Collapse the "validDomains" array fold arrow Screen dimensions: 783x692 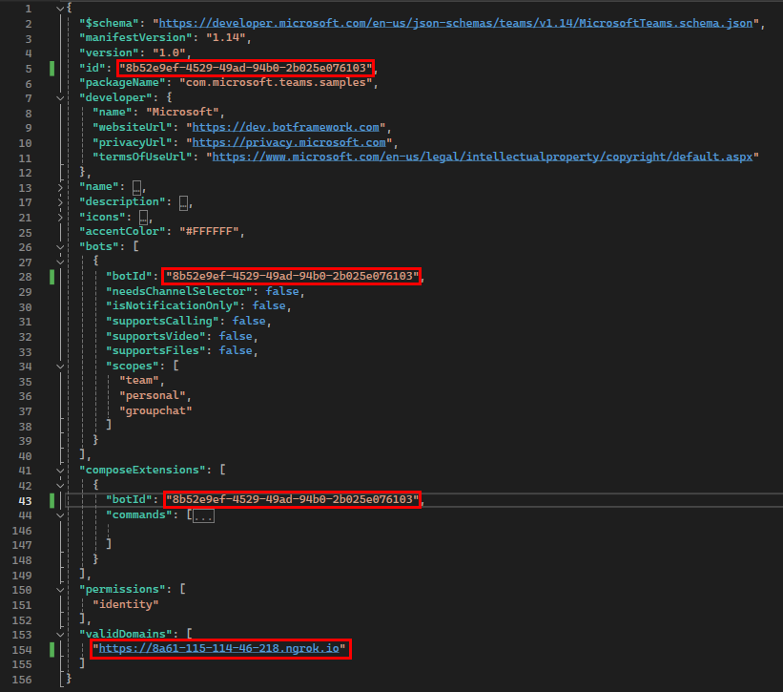(60, 635)
